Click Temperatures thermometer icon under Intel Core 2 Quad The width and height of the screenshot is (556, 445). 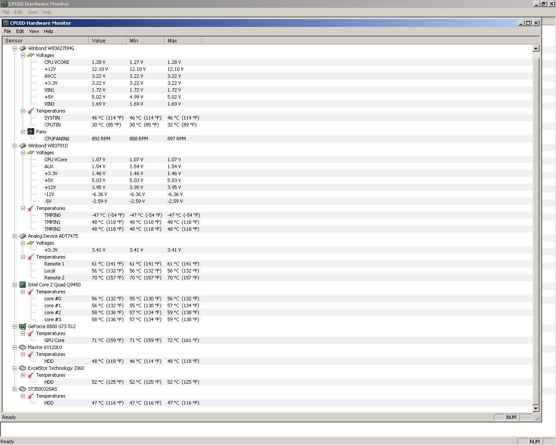pyautogui.click(x=31, y=292)
